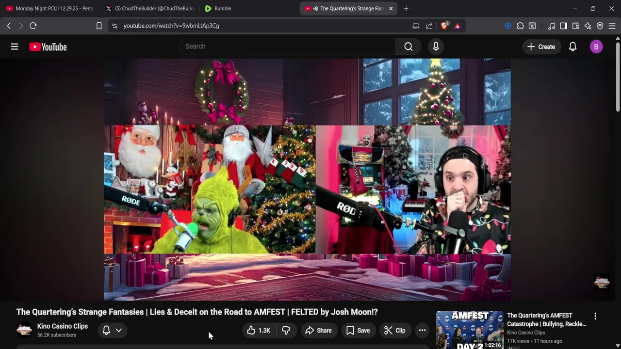
Task: Start voice search with the microphone icon
Action: 436,47
